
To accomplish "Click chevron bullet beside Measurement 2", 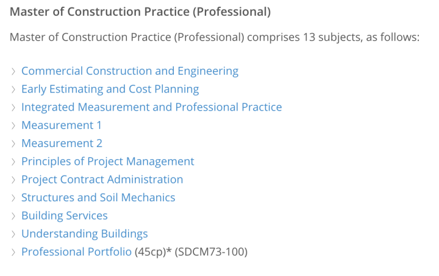I will (13, 143).
